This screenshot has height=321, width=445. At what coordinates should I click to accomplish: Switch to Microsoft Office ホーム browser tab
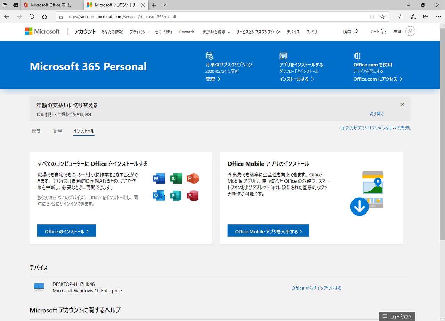coord(52,5)
